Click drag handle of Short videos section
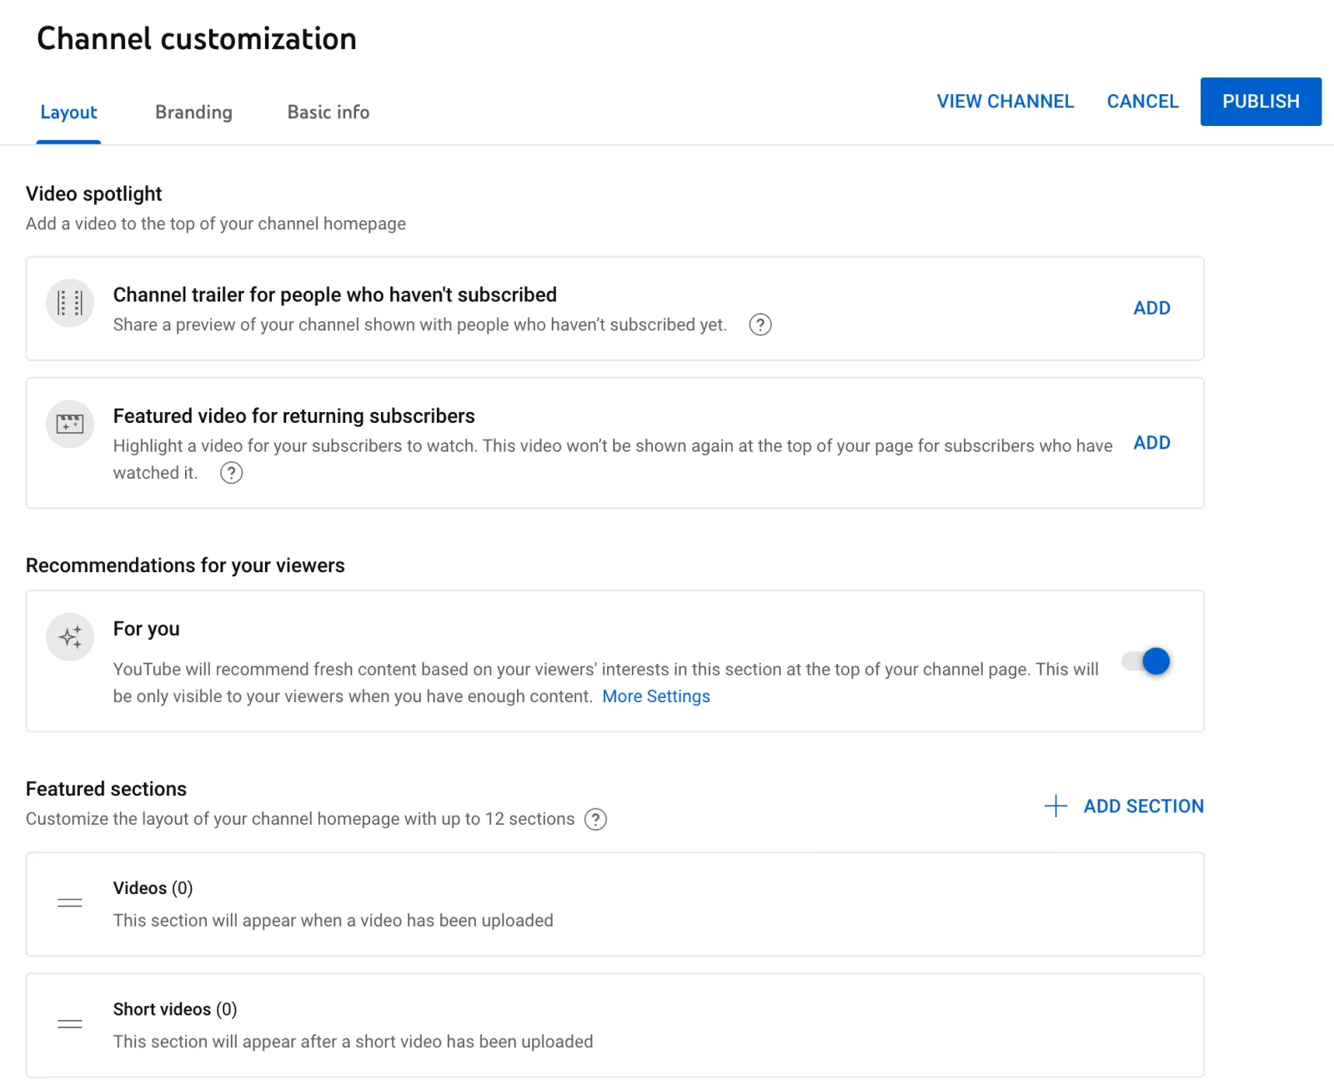 click(x=70, y=1024)
